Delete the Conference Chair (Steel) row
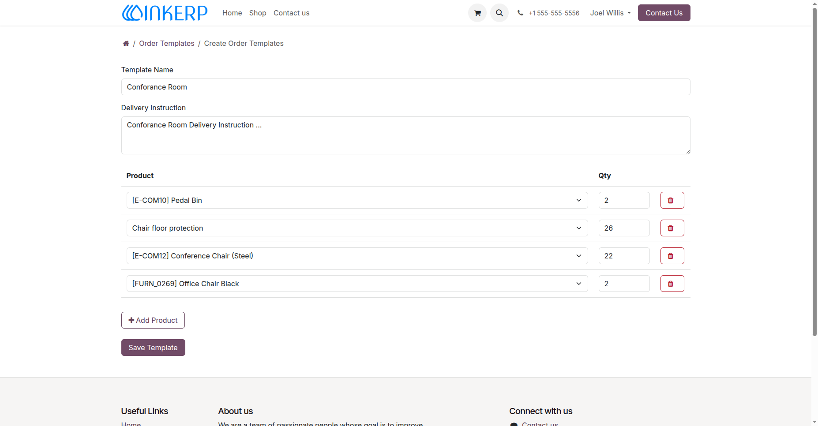The image size is (818, 426). 672,256
